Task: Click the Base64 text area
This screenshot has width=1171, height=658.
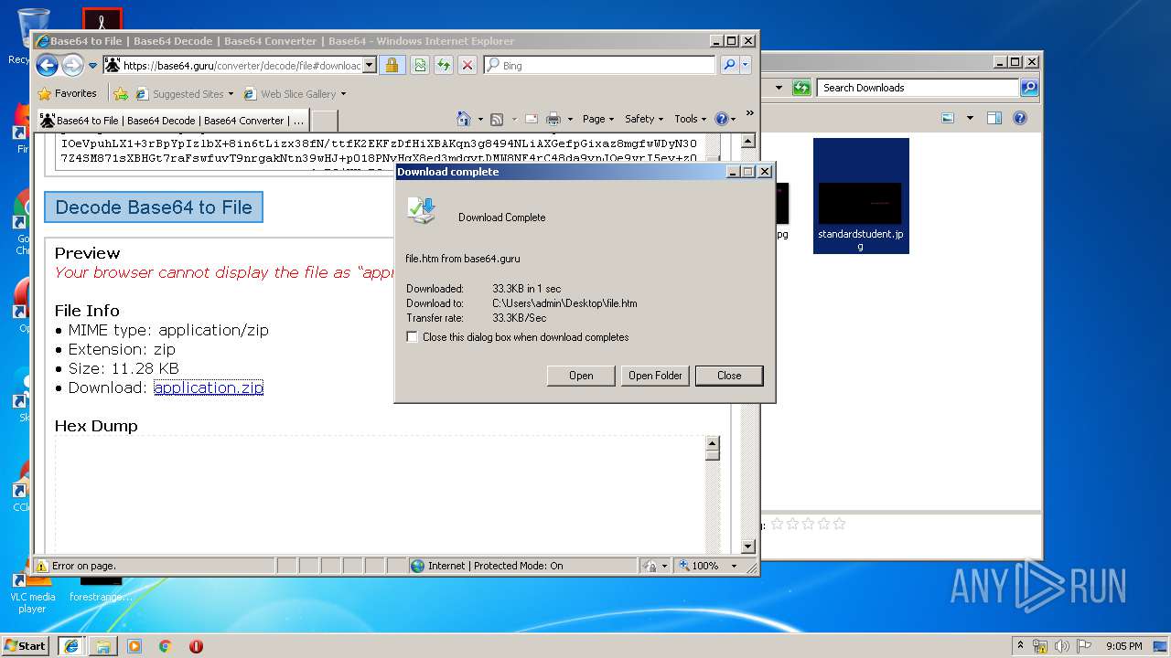Action: [x=380, y=153]
